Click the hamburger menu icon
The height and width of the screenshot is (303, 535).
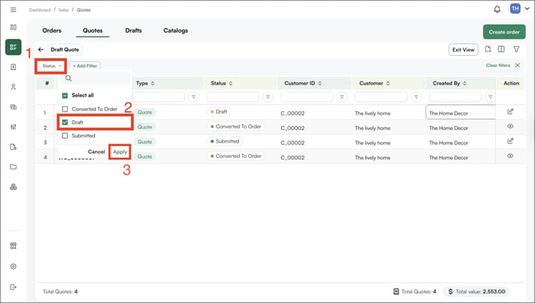point(14,10)
